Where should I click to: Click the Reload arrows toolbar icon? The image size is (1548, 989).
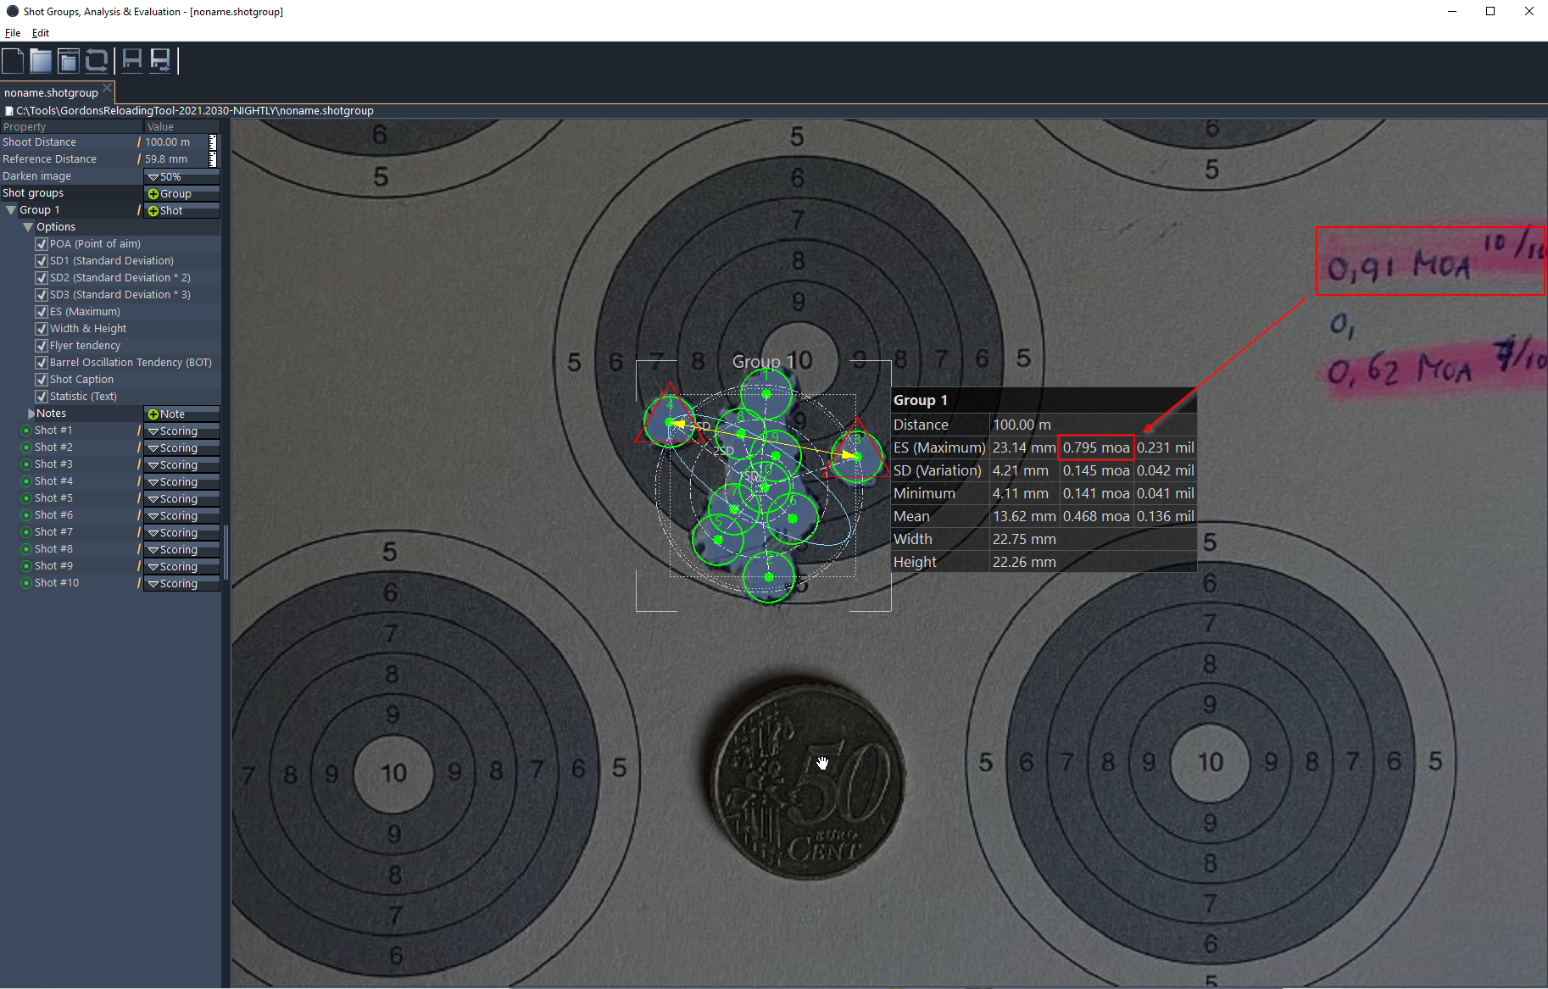97,61
